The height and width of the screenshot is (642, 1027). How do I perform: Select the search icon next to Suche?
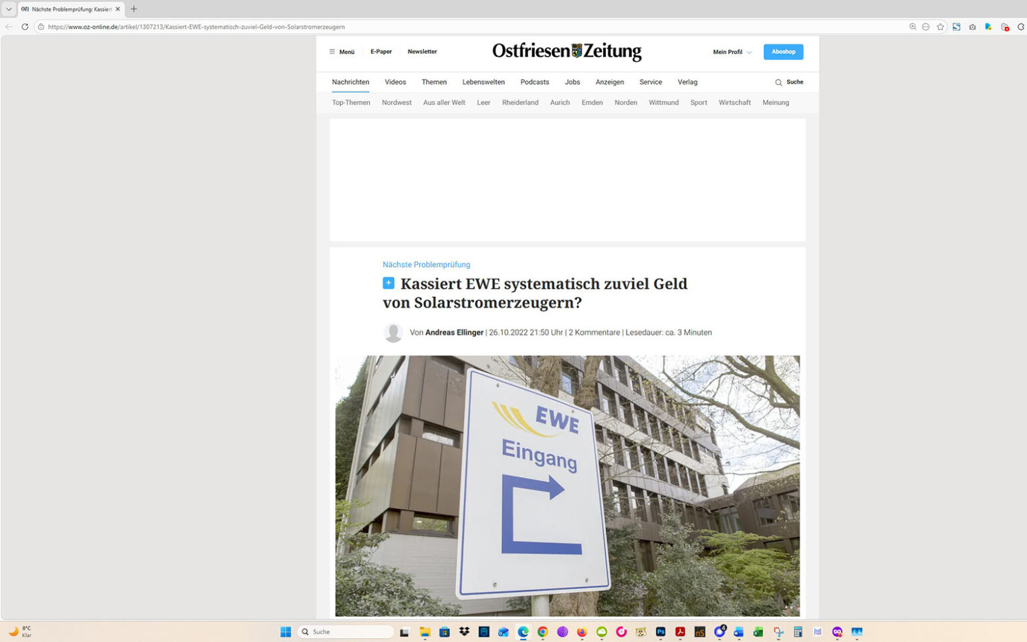click(x=778, y=82)
